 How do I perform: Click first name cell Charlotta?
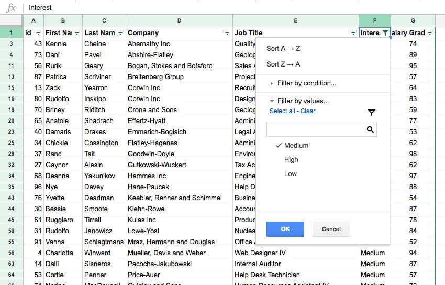tap(63, 253)
